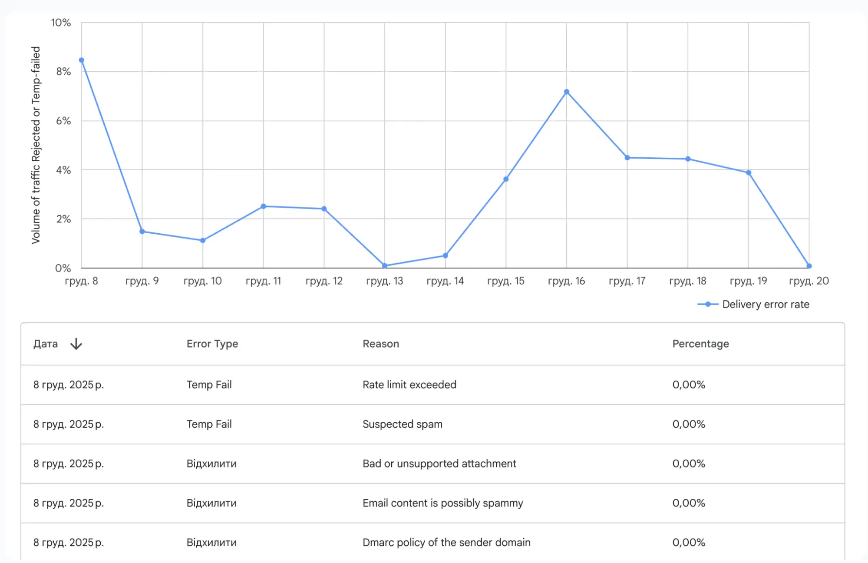Click the Bad or unsupported attachment reason
This screenshot has width=868, height=563.
click(439, 464)
